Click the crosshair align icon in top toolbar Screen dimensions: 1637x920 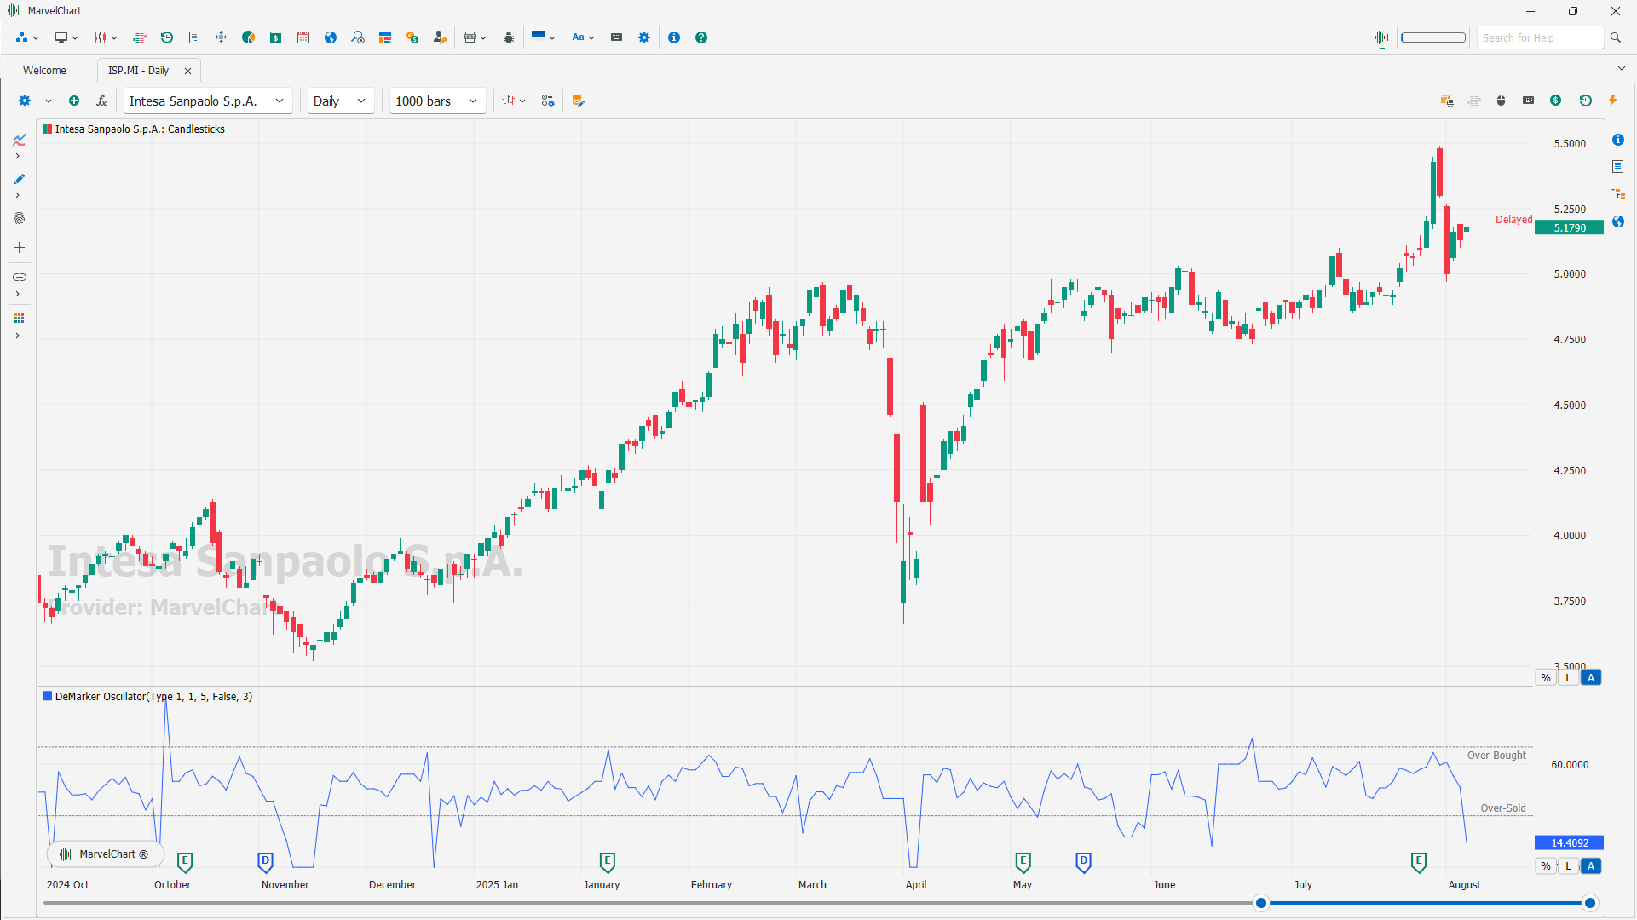click(x=222, y=37)
